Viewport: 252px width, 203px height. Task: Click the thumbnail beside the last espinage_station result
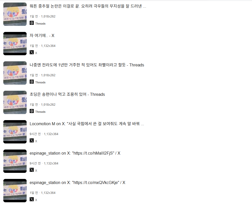pyautogui.click(x=15, y=191)
